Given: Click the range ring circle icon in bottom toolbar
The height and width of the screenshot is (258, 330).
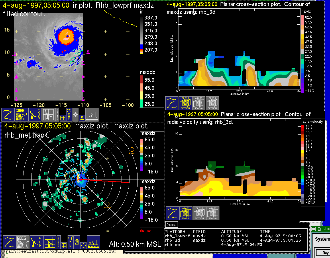Looking at the screenshot, I should click(x=83, y=245).
